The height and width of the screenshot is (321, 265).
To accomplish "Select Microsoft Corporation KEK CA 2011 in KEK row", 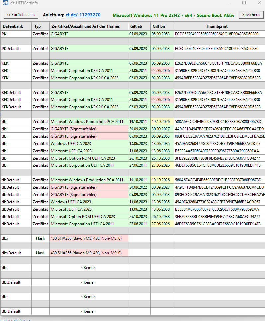I will 89,71.
